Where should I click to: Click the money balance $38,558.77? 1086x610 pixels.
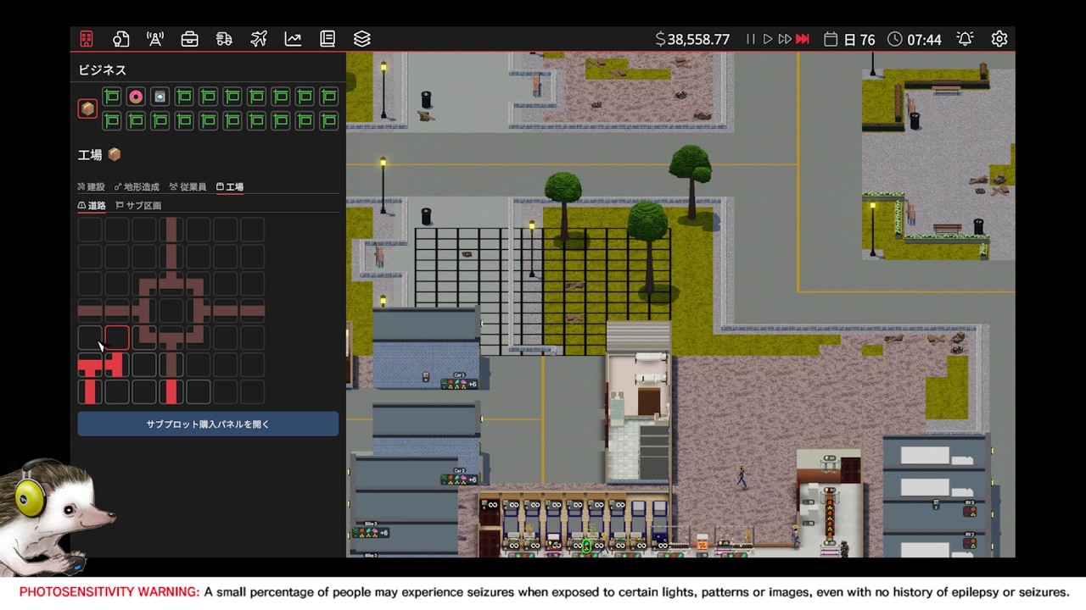point(693,40)
